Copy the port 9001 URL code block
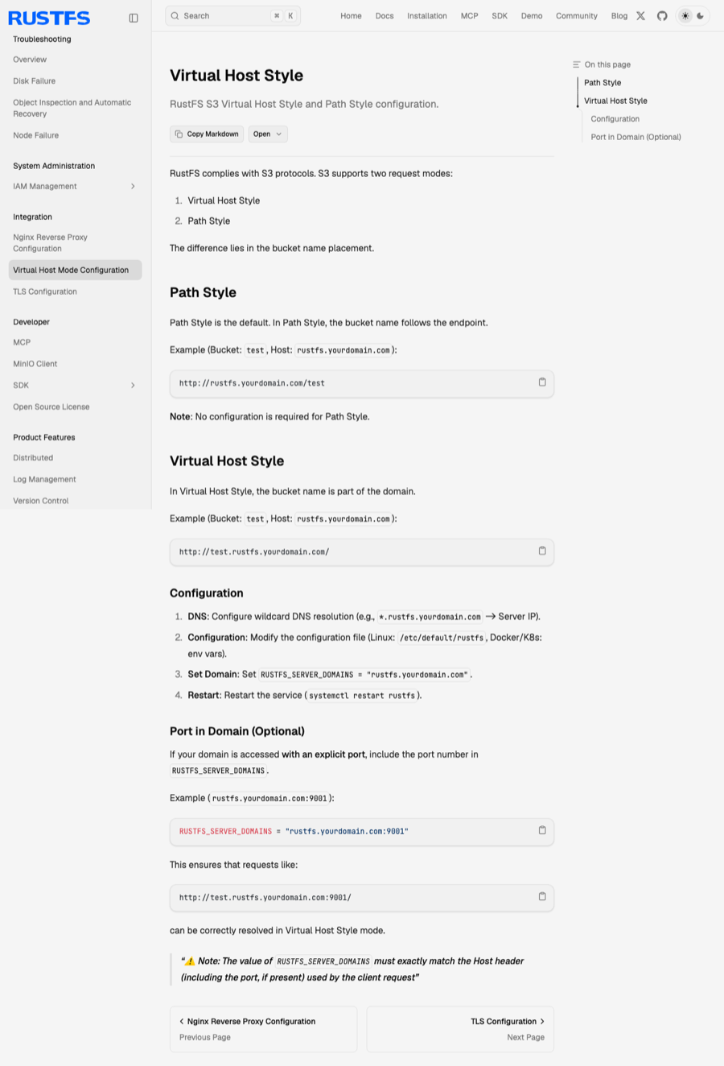724x1066 pixels. tap(542, 896)
